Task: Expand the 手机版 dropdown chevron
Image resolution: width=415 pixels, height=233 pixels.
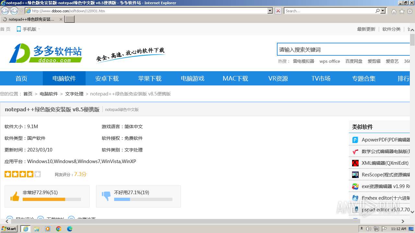Action: click(x=39, y=29)
